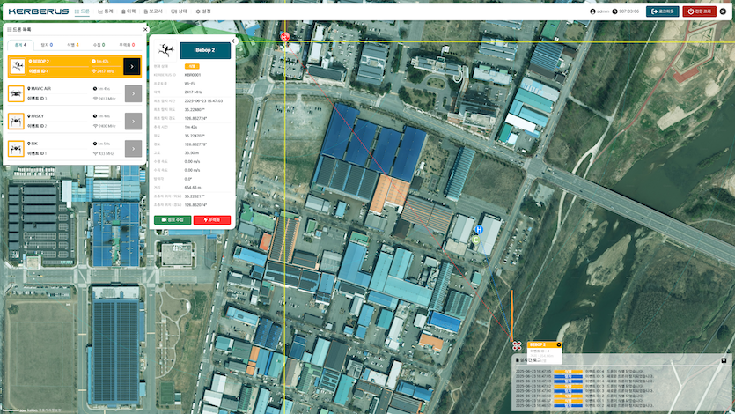Expand the MAVIC AIR row arrow
The width and height of the screenshot is (735, 414).
coord(133,93)
